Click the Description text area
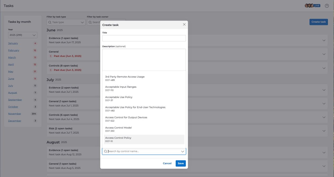The image size is (334, 177). [144, 60]
